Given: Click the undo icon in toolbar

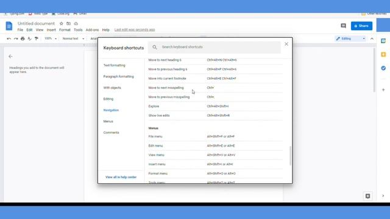Looking at the screenshot, I should point(9,38).
